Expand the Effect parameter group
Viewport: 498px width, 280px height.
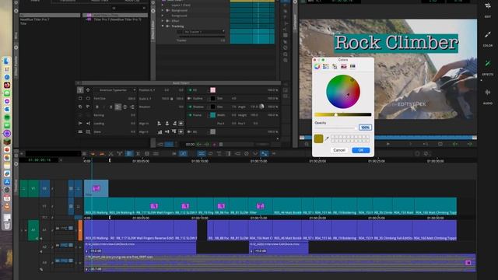point(163,21)
